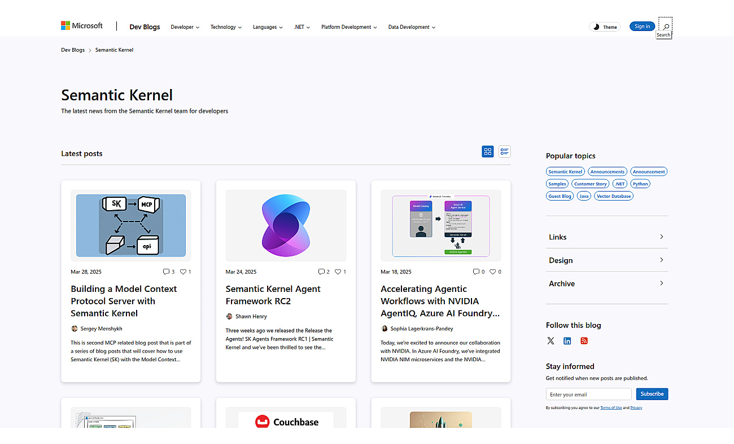This screenshot has width=734, height=444.
Task: Click the Subscribe button
Action: pyautogui.click(x=652, y=394)
